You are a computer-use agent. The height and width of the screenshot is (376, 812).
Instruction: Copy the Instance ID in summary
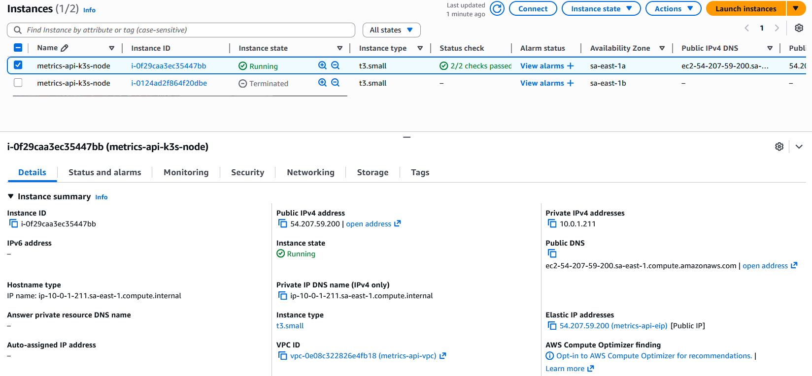coord(13,224)
